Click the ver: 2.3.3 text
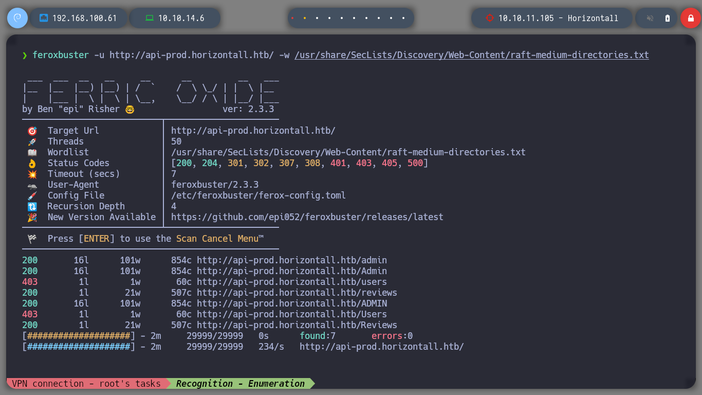Image resolution: width=702 pixels, height=395 pixels. [248, 109]
